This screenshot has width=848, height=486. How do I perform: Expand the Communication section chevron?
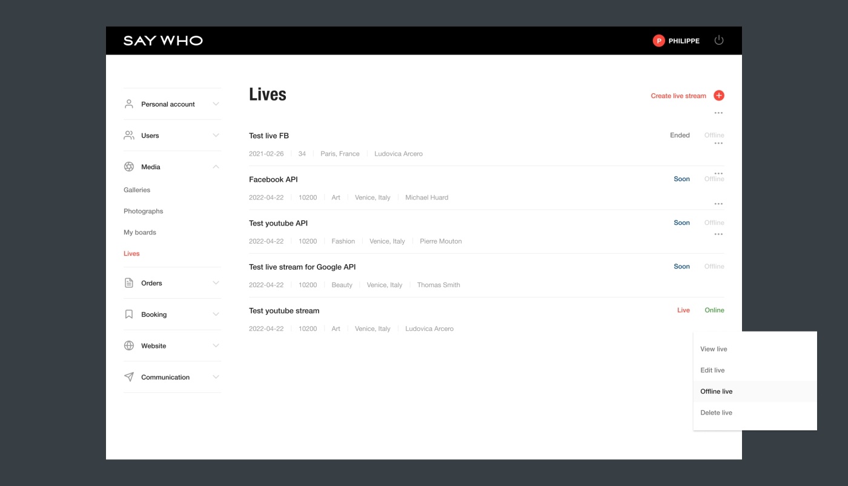pyautogui.click(x=216, y=377)
